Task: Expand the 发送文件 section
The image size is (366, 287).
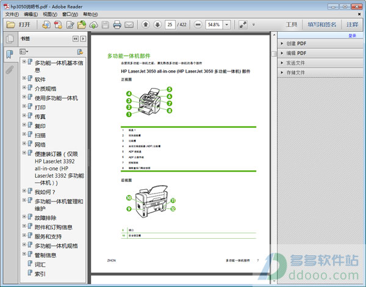Action: pyautogui.click(x=320, y=63)
